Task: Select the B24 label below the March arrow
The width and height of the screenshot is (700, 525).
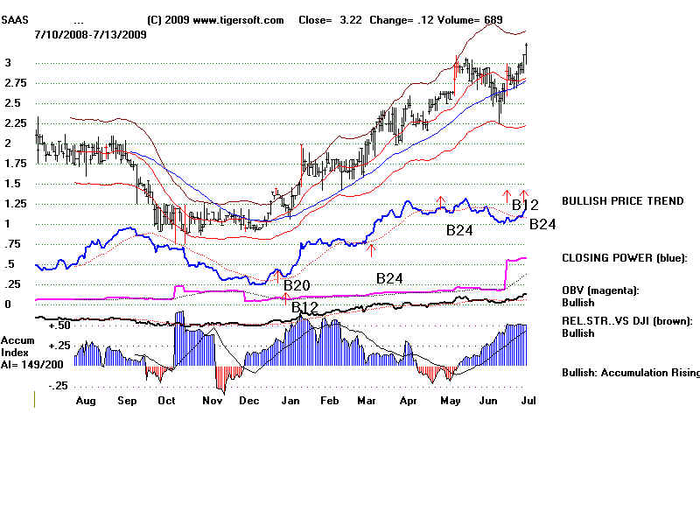Action: coord(389,278)
